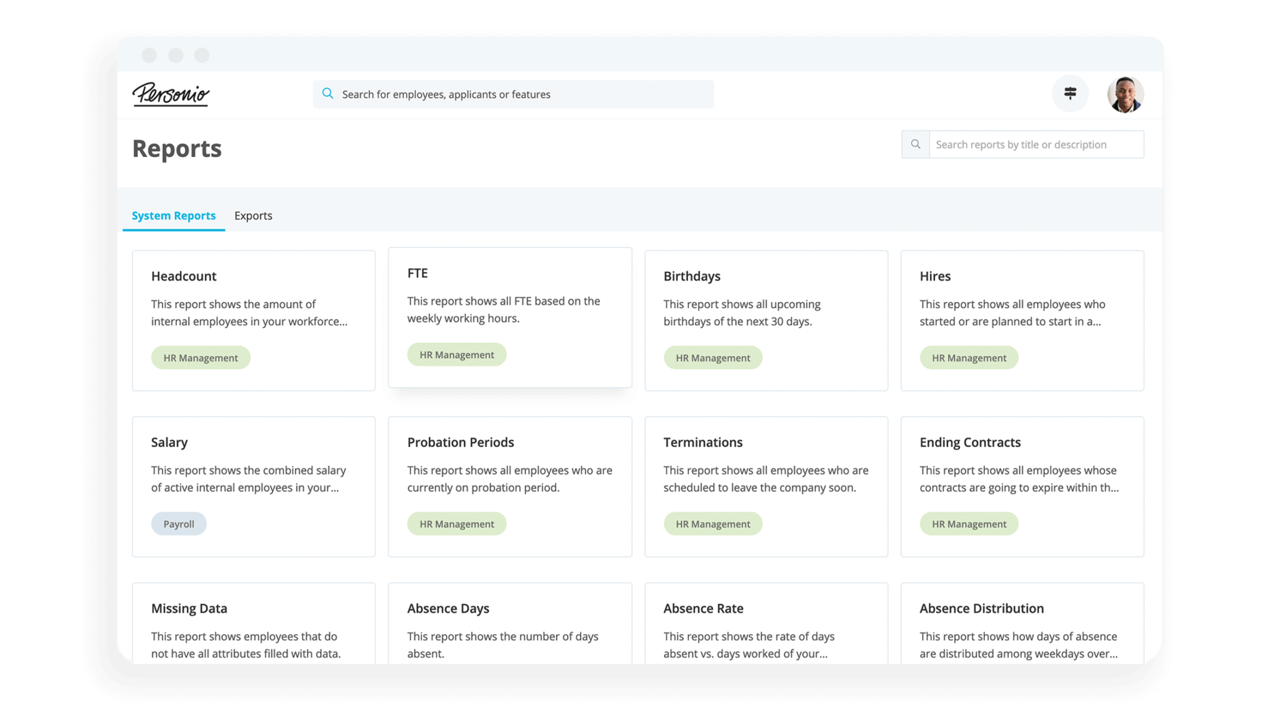
Task: Click the HR Management tag on Birthdays
Action: coord(712,358)
